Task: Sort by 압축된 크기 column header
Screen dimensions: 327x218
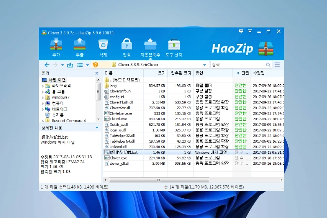Action: tap(181, 73)
